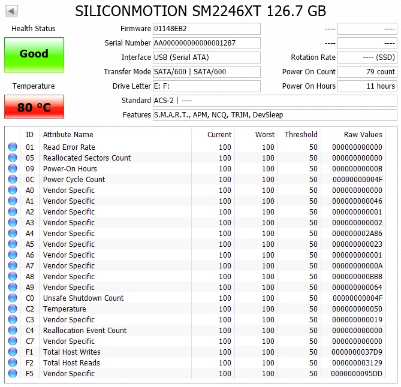Click the Interface field USB (Serial ATA)
The image size is (401, 387).
pos(207,58)
